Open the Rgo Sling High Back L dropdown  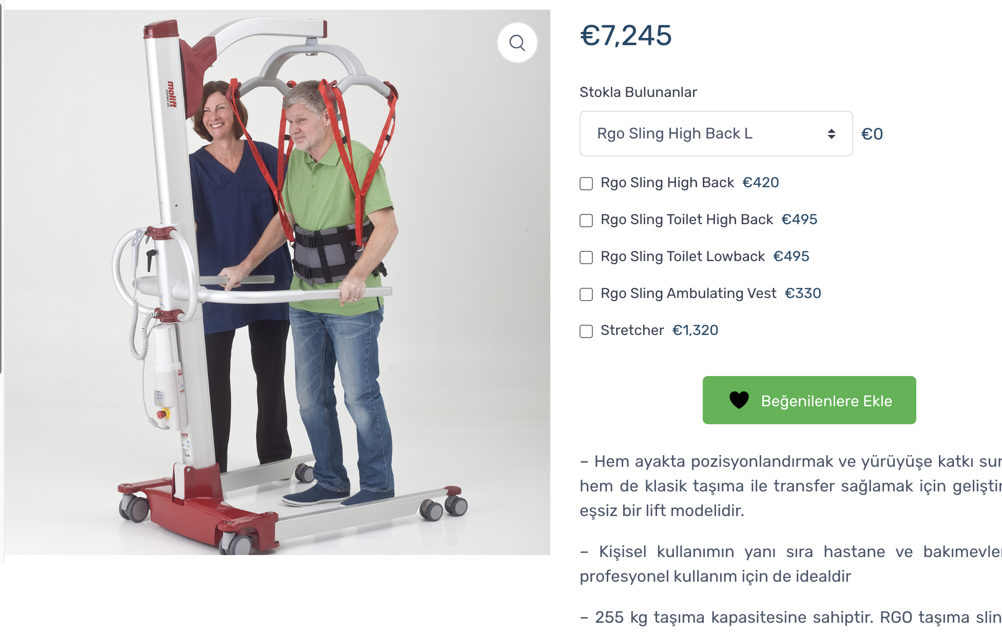coord(716,133)
